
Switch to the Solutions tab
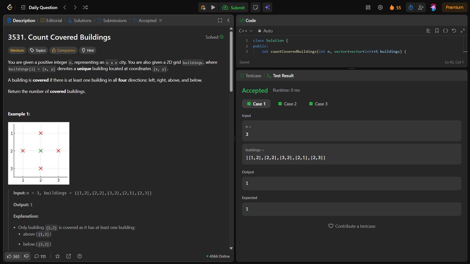(80, 20)
